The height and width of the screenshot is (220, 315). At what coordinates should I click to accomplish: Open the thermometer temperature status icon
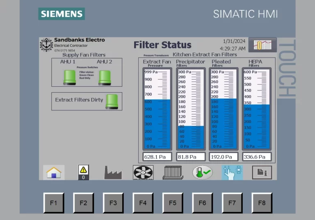[202, 172]
